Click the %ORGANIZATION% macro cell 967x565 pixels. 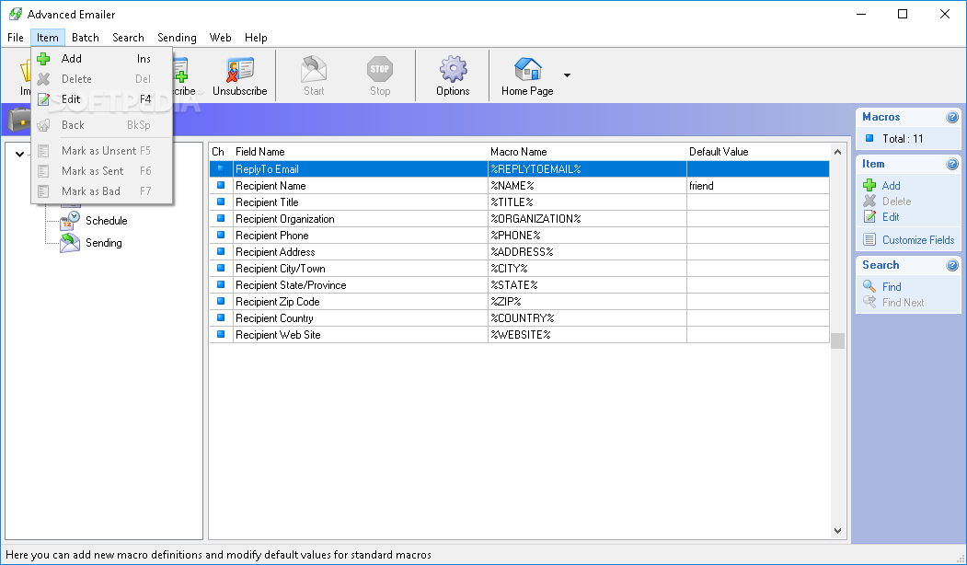[587, 219]
